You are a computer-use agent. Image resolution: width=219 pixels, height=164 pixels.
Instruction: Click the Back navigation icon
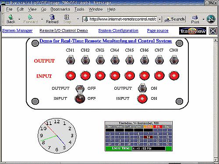[11, 19]
